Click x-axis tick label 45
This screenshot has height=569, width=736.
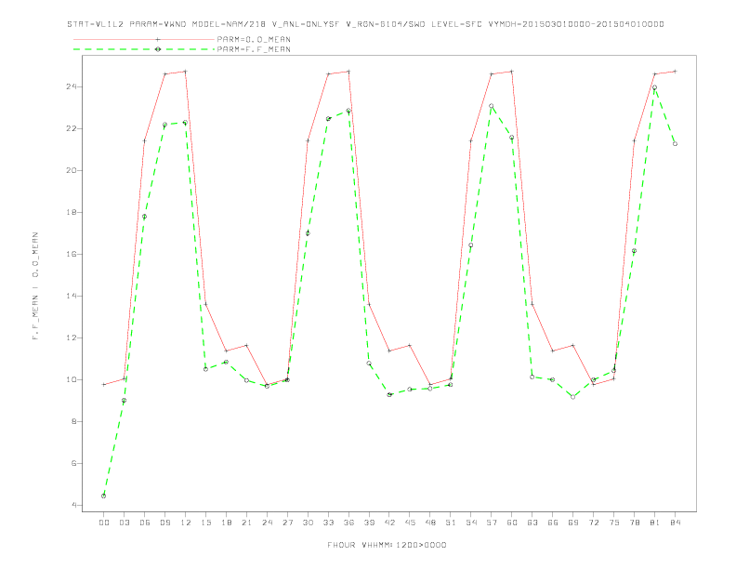[410, 523]
